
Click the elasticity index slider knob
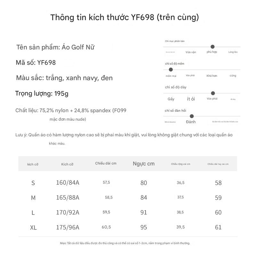pyautogui.click(x=192, y=116)
